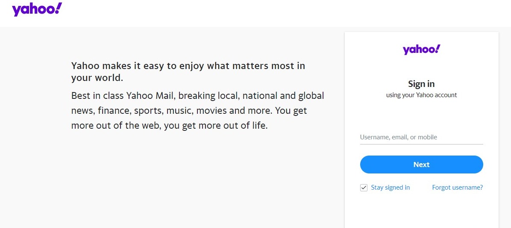Click the underline beneath the username field
The width and height of the screenshot is (511, 228).
click(x=421, y=144)
